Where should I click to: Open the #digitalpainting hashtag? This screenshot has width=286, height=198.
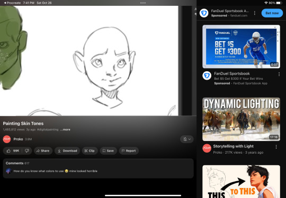pos(48,130)
